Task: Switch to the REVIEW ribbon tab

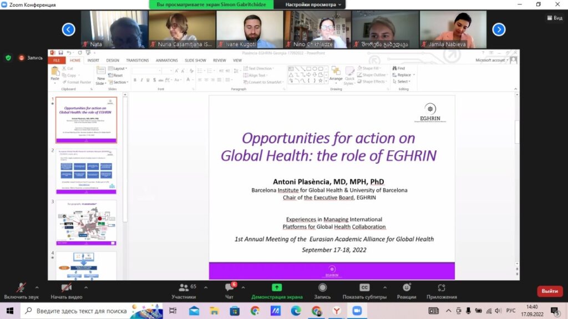Action: click(x=219, y=60)
